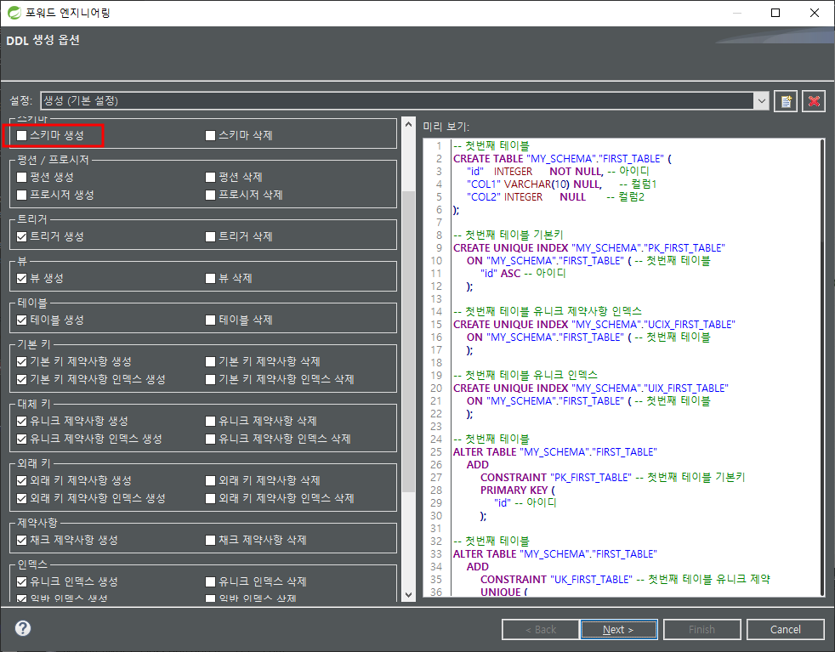This screenshot has height=652, width=835.
Task: Uncheck 유니크 제약사항 인덱스 생성
Action: (22, 439)
